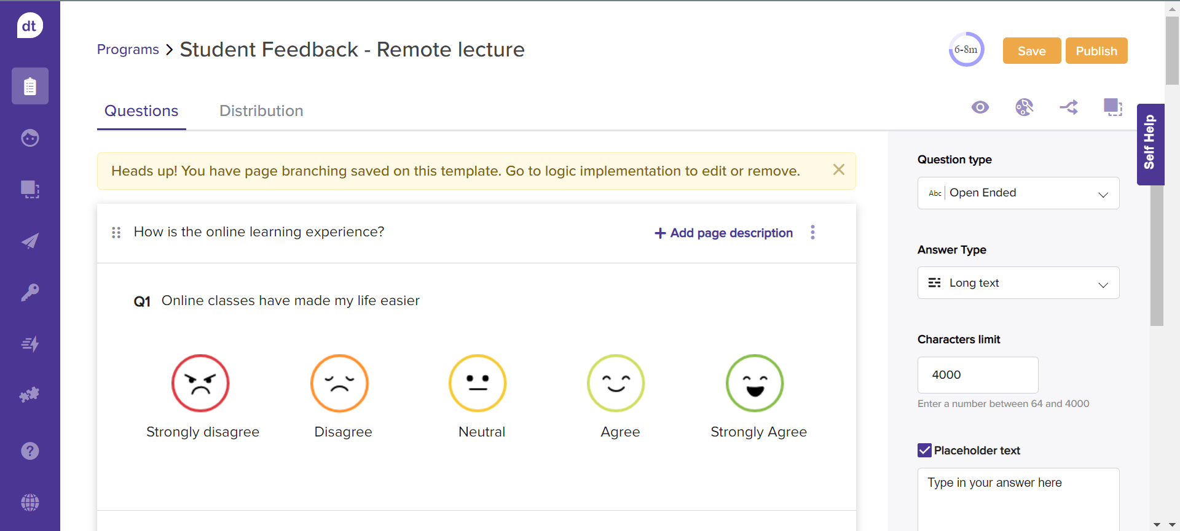Click the 6-8m time estimate progress circle
1180x531 pixels.
coord(966,50)
